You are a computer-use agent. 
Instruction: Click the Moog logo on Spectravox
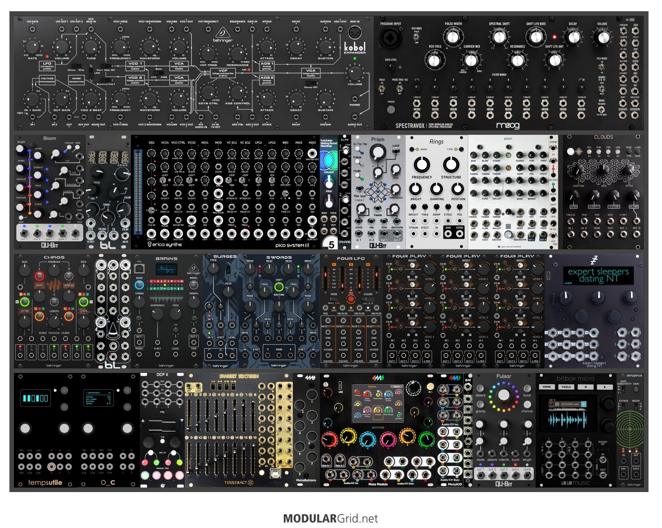click(509, 126)
